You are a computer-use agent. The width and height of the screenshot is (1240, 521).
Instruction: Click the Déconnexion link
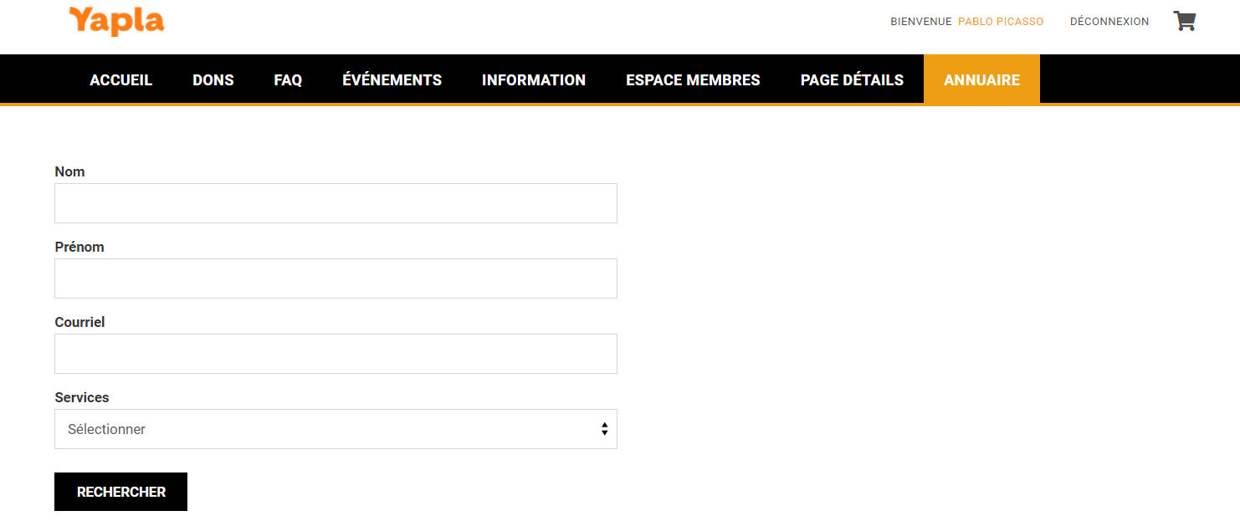pyautogui.click(x=1109, y=22)
